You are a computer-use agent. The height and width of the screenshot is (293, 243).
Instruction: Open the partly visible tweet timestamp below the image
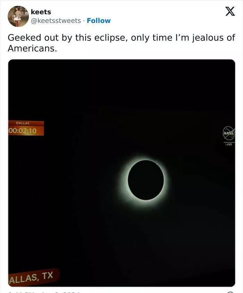[x=45, y=292]
